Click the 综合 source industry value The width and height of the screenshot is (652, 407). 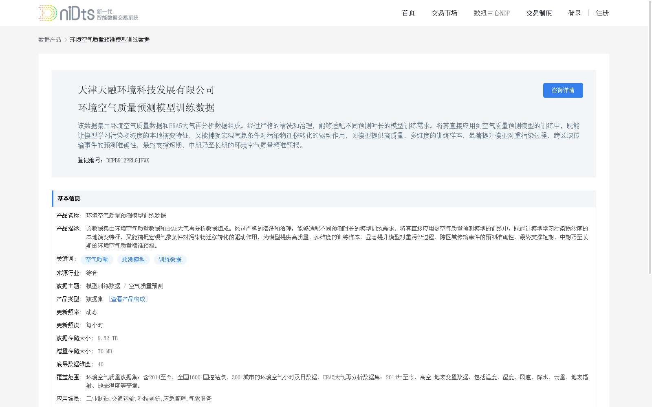click(x=92, y=273)
